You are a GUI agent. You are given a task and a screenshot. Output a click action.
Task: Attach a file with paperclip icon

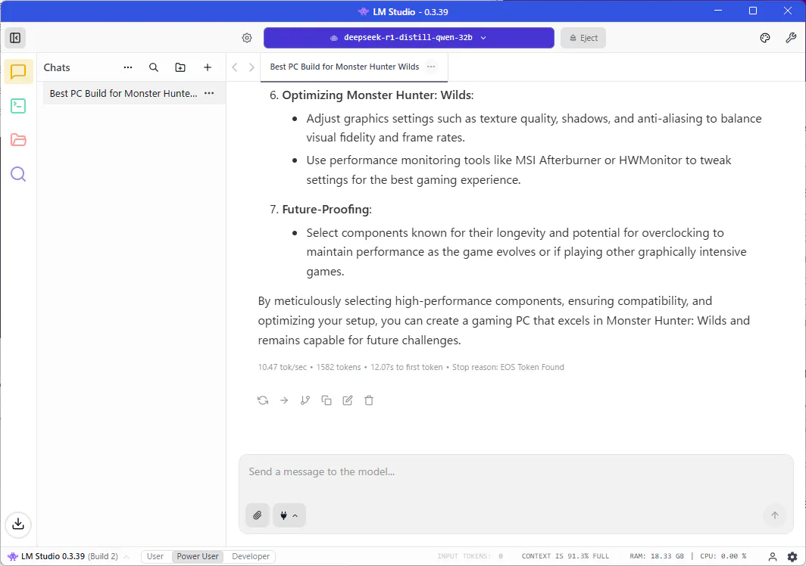pos(258,515)
